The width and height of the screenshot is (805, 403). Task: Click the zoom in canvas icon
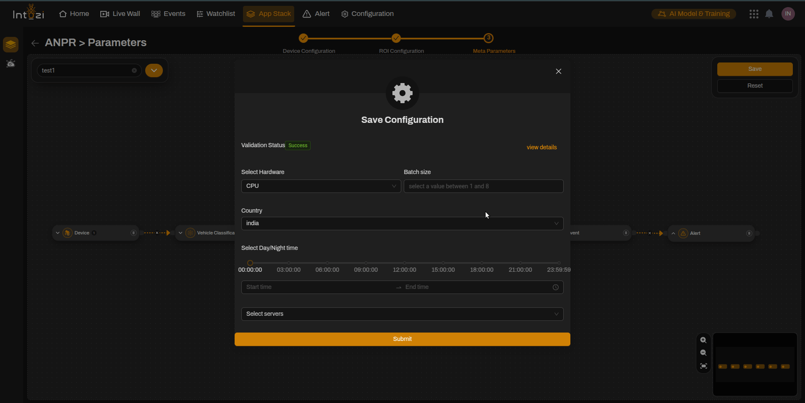coord(703,340)
